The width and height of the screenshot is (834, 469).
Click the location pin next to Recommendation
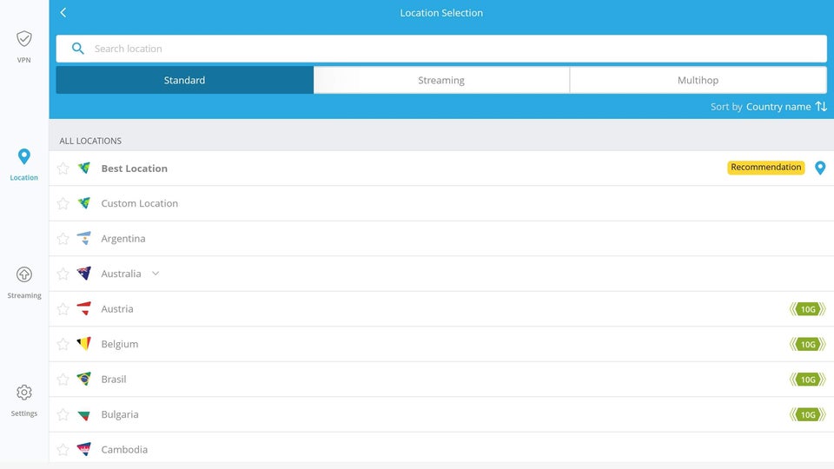pos(819,168)
